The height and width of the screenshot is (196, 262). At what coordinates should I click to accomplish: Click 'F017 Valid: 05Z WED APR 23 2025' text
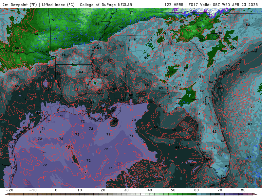click(223, 5)
